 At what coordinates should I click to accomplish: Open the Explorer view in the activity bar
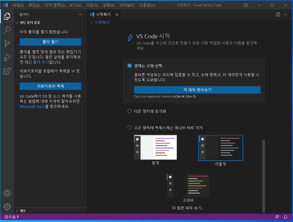[x=7, y=16]
